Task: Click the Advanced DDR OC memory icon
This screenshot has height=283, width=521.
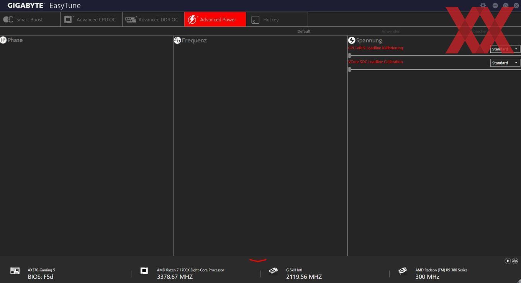Action: click(131, 19)
